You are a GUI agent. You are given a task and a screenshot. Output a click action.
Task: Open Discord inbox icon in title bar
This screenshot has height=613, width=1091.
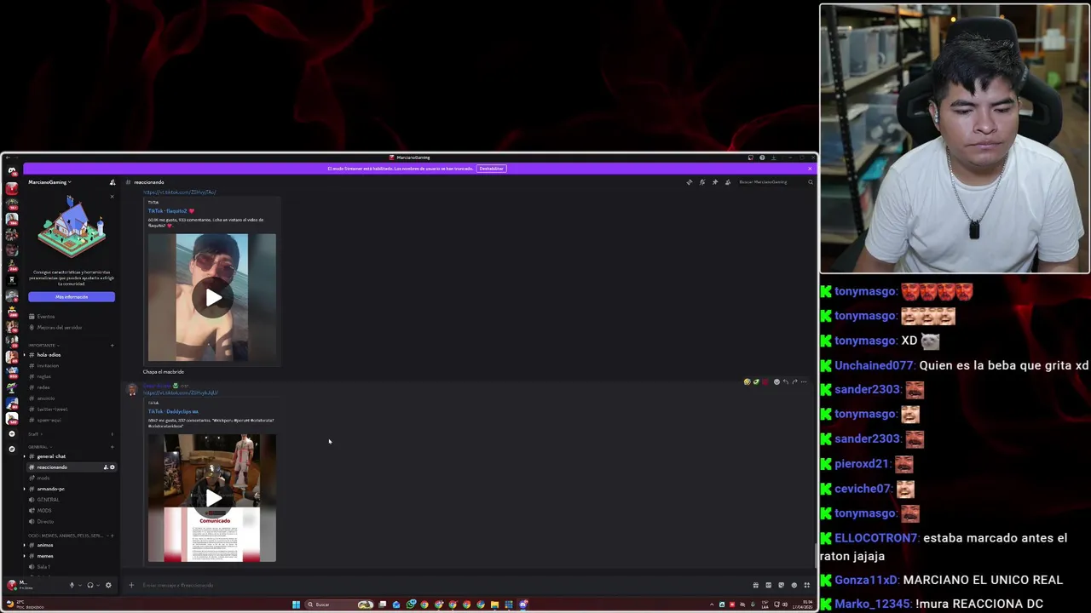750,158
